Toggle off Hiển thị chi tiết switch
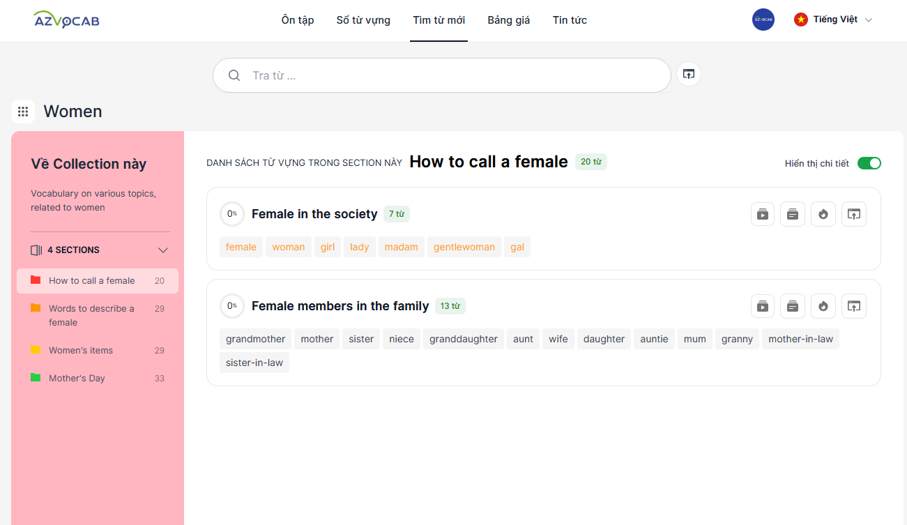 tap(869, 163)
